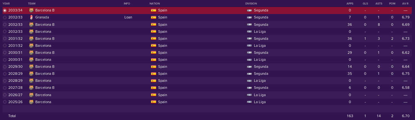Click the La Liga icon in the 2025/26 row
This screenshot has width=415, height=120.
click(250, 102)
